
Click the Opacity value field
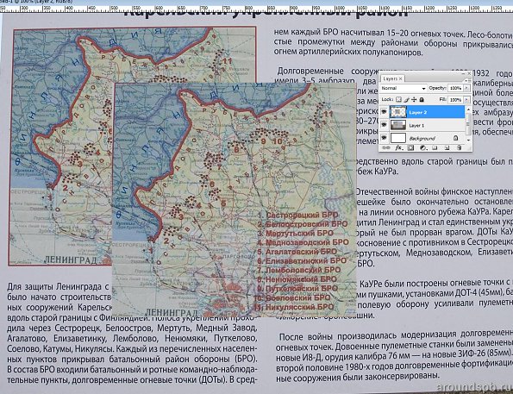coord(455,88)
